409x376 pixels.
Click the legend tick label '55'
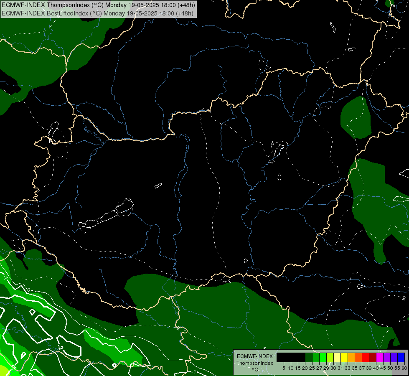(397, 368)
